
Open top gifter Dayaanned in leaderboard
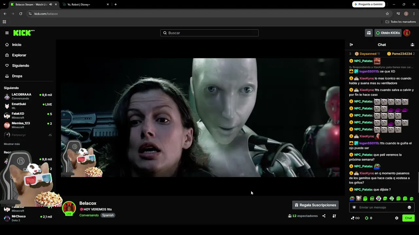[367, 54]
